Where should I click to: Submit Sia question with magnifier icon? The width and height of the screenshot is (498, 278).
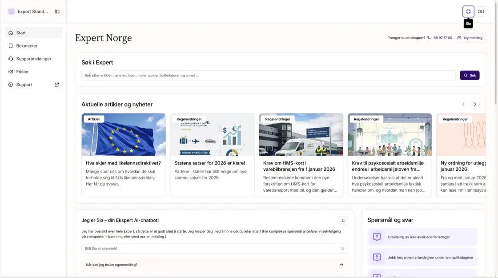(x=342, y=249)
